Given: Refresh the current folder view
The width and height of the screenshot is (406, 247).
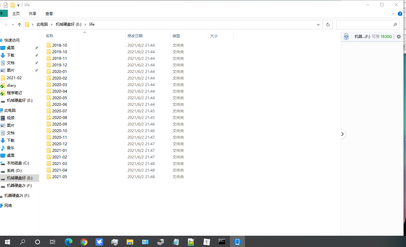Looking at the screenshot, I should point(328,24).
